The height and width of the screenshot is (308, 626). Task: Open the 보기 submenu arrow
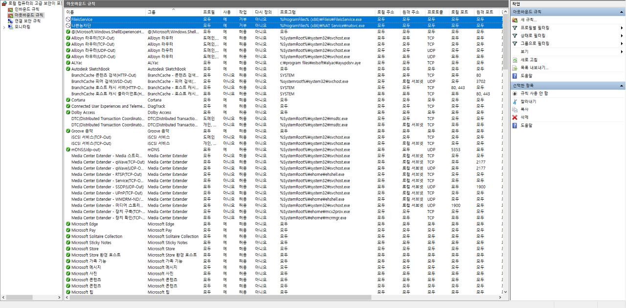pyautogui.click(x=622, y=51)
